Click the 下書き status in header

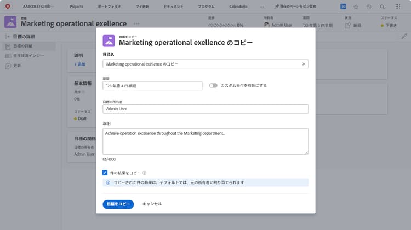[389, 25]
